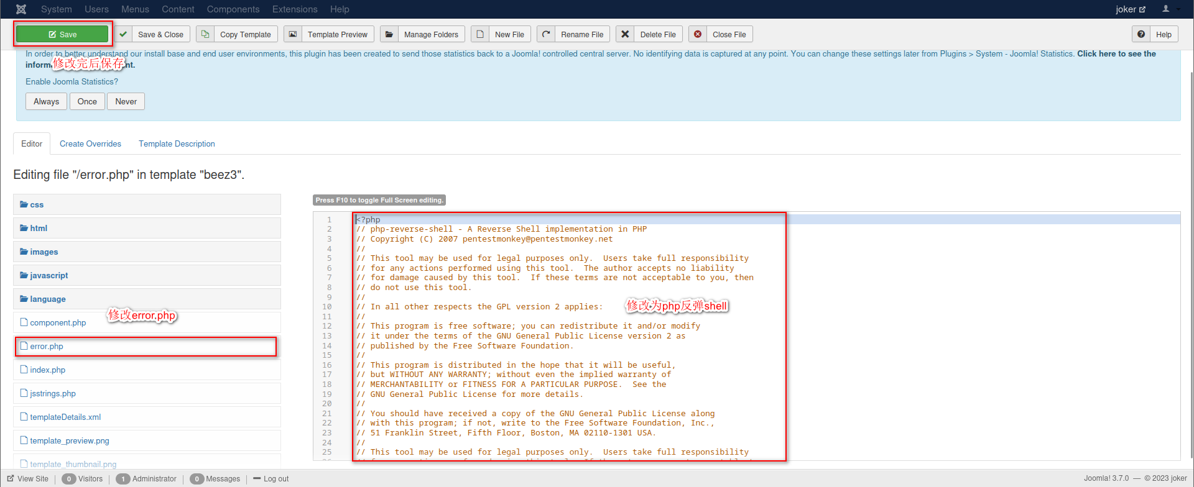
Task: Click the Administrator counter in the status bar
Action: coord(147,479)
